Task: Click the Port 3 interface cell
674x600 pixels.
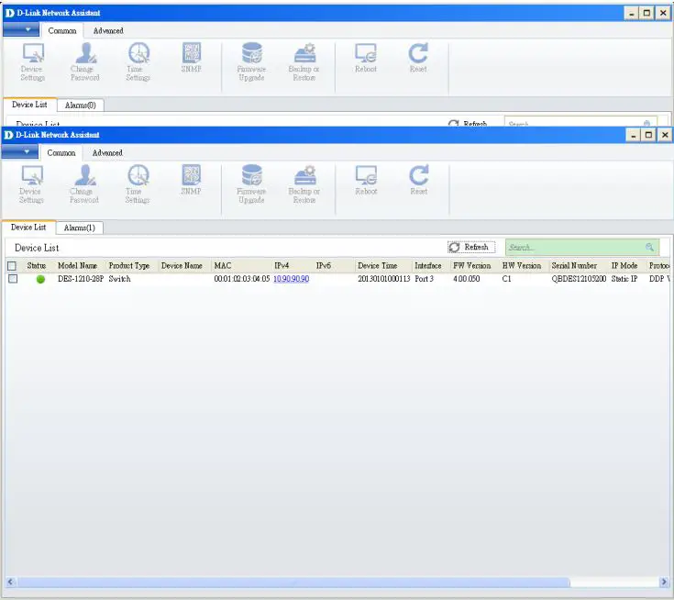Action: click(x=425, y=279)
